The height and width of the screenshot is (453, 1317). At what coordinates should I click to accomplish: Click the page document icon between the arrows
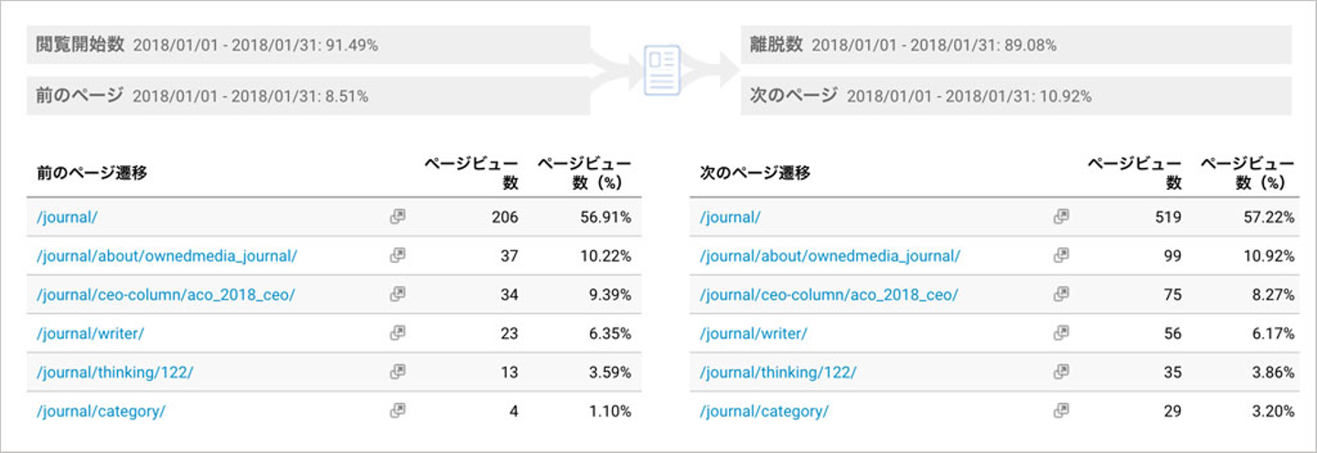663,70
